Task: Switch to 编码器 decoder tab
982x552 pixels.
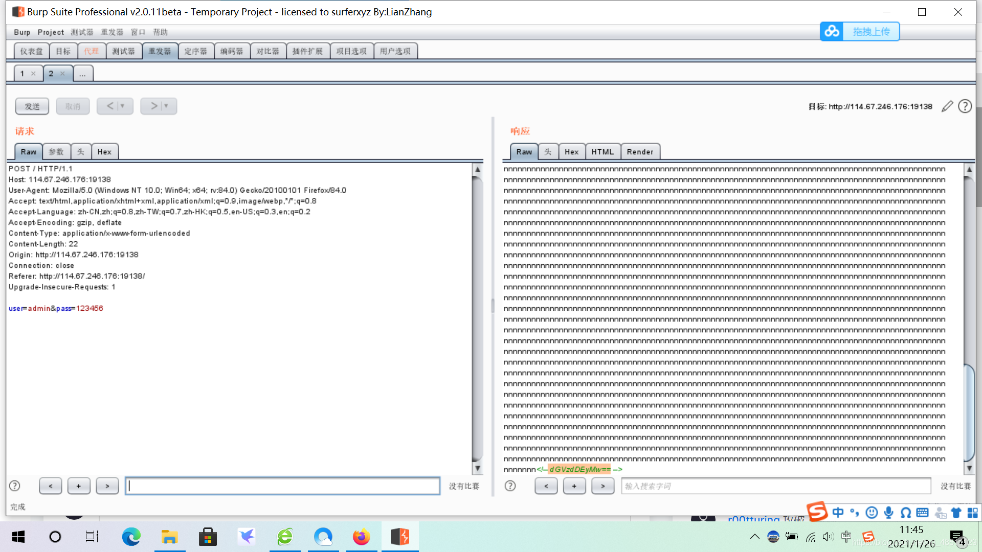Action: coord(232,51)
